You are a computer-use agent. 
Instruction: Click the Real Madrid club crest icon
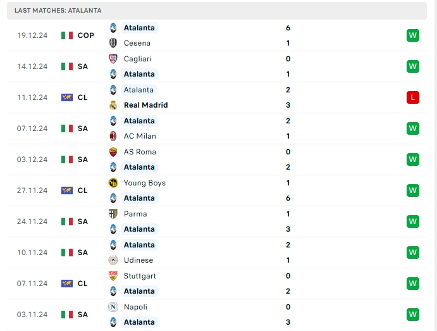(x=113, y=105)
